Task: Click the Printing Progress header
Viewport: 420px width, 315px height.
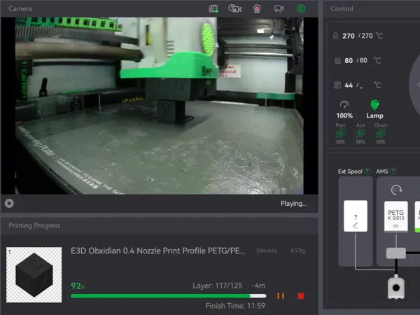Action: coord(34,225)
